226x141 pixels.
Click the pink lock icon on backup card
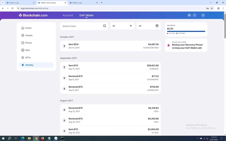coord(169,45)
